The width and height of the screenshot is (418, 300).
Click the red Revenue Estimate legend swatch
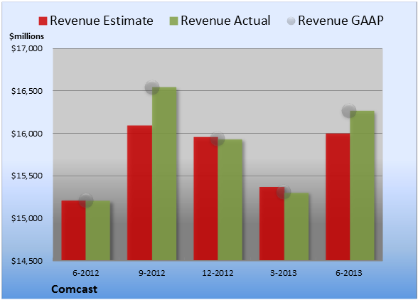pos(43,21)
